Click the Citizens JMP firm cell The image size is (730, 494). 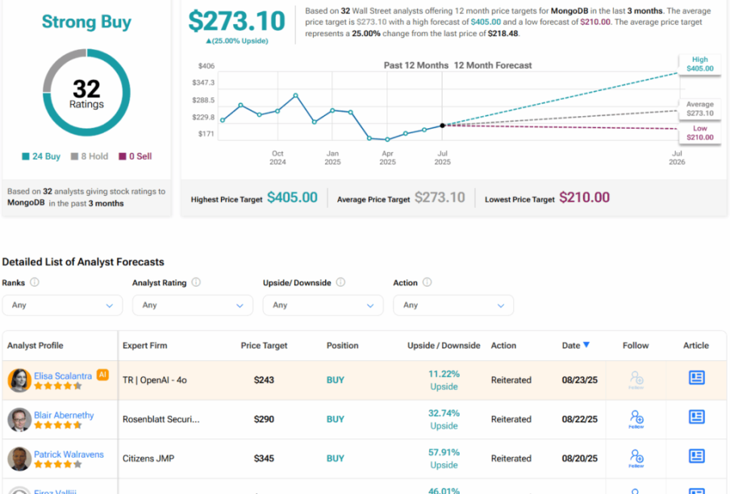tap(148, 459)
